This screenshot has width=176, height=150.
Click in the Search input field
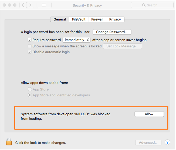pos(152,5)
